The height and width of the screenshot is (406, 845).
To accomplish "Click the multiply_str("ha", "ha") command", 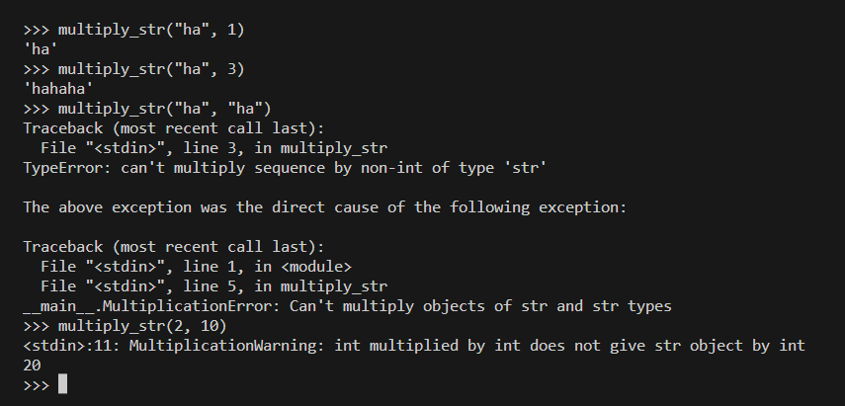I will tap(164, 108).
